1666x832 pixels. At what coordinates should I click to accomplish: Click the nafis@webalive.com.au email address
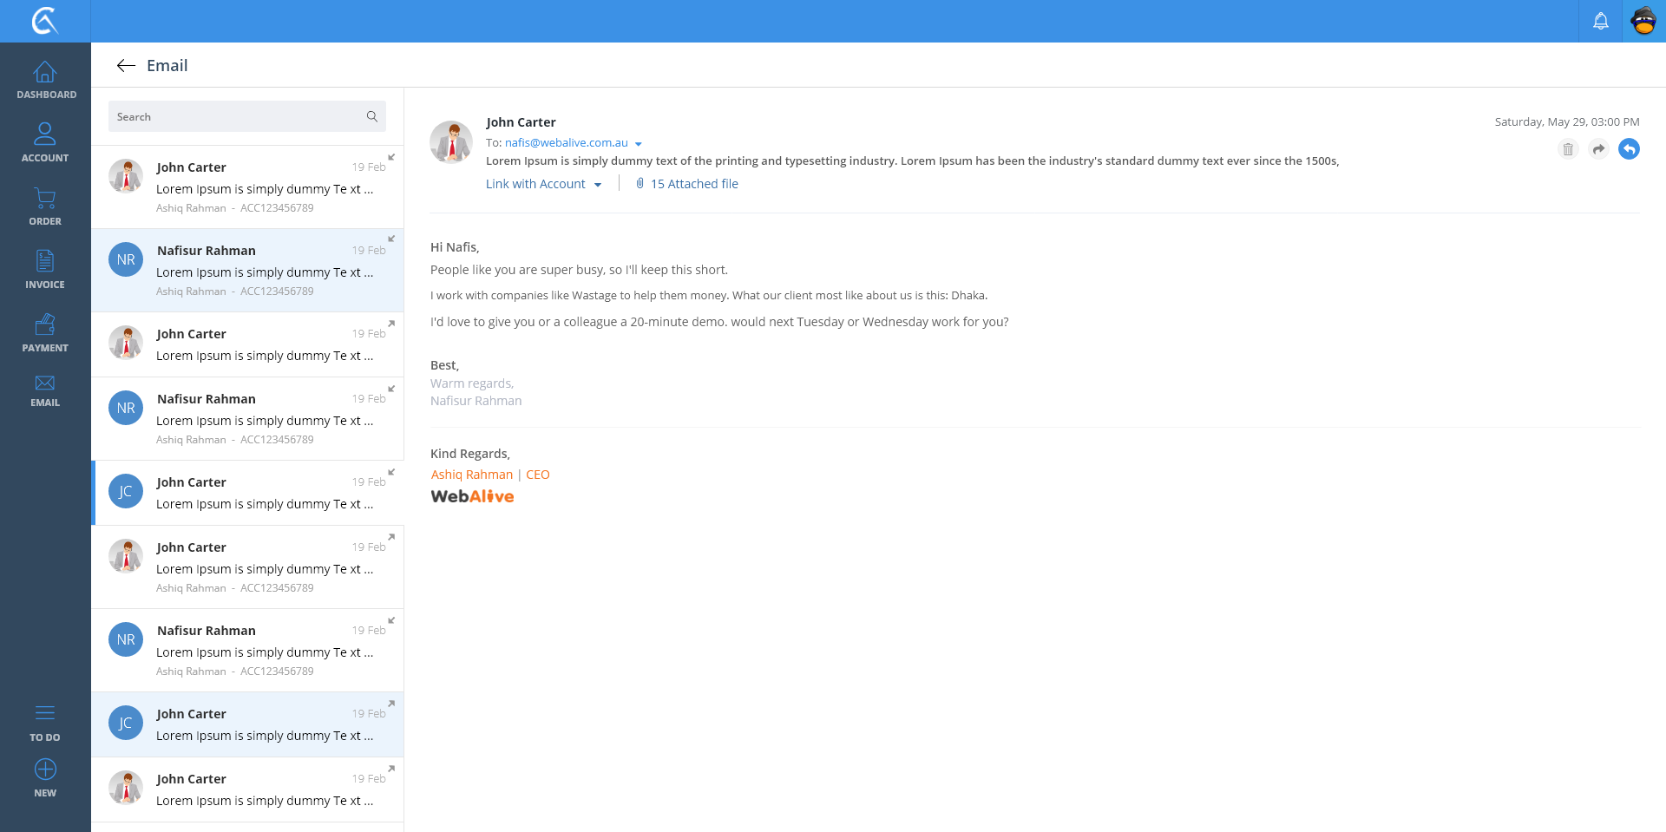(x=566, y=143)
